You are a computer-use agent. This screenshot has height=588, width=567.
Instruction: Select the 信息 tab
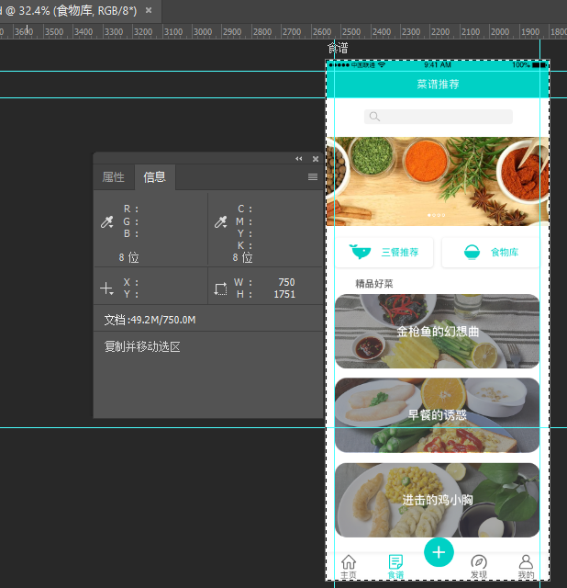point(155,177)
